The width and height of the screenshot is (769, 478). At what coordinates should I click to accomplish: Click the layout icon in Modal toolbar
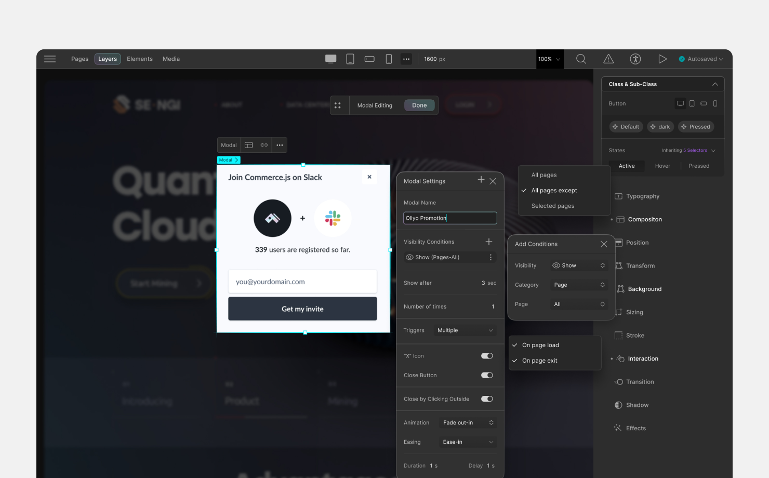(248, 145)
